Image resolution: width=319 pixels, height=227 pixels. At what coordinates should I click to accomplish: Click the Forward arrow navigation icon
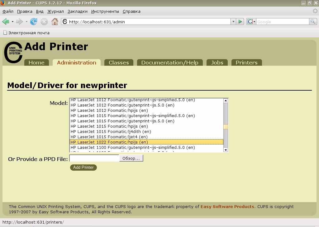point(19,21)
